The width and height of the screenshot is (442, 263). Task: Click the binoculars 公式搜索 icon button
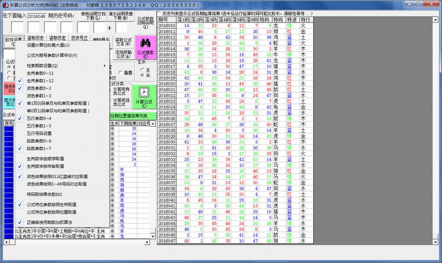(145, 47)
